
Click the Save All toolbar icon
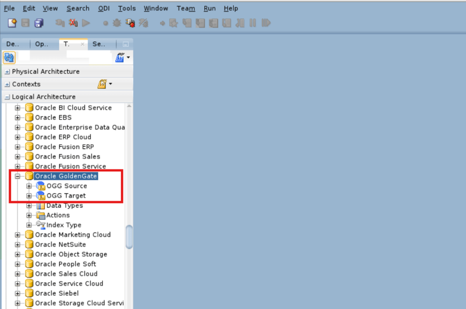click(38, 23)
